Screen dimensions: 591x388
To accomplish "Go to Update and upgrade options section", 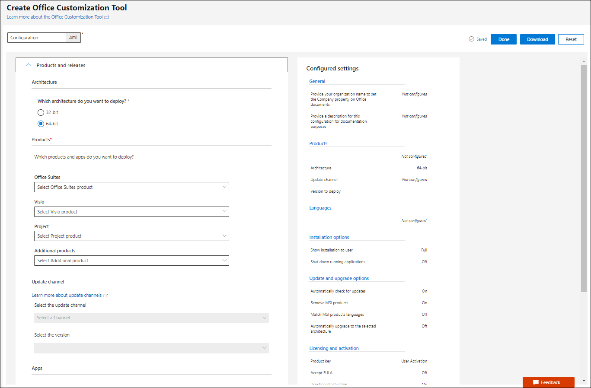I will pos(339,278).
